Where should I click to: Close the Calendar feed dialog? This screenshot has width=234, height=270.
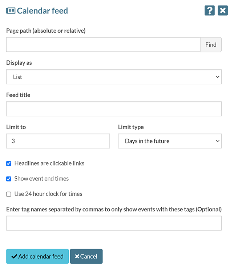[x=223, y=11]
